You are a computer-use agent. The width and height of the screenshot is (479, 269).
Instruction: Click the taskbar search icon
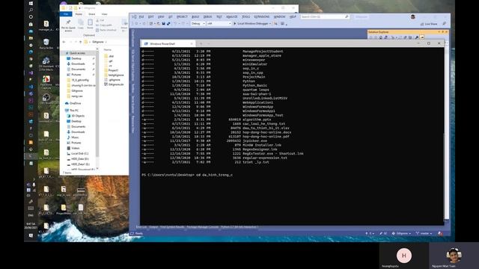(31, 10)
